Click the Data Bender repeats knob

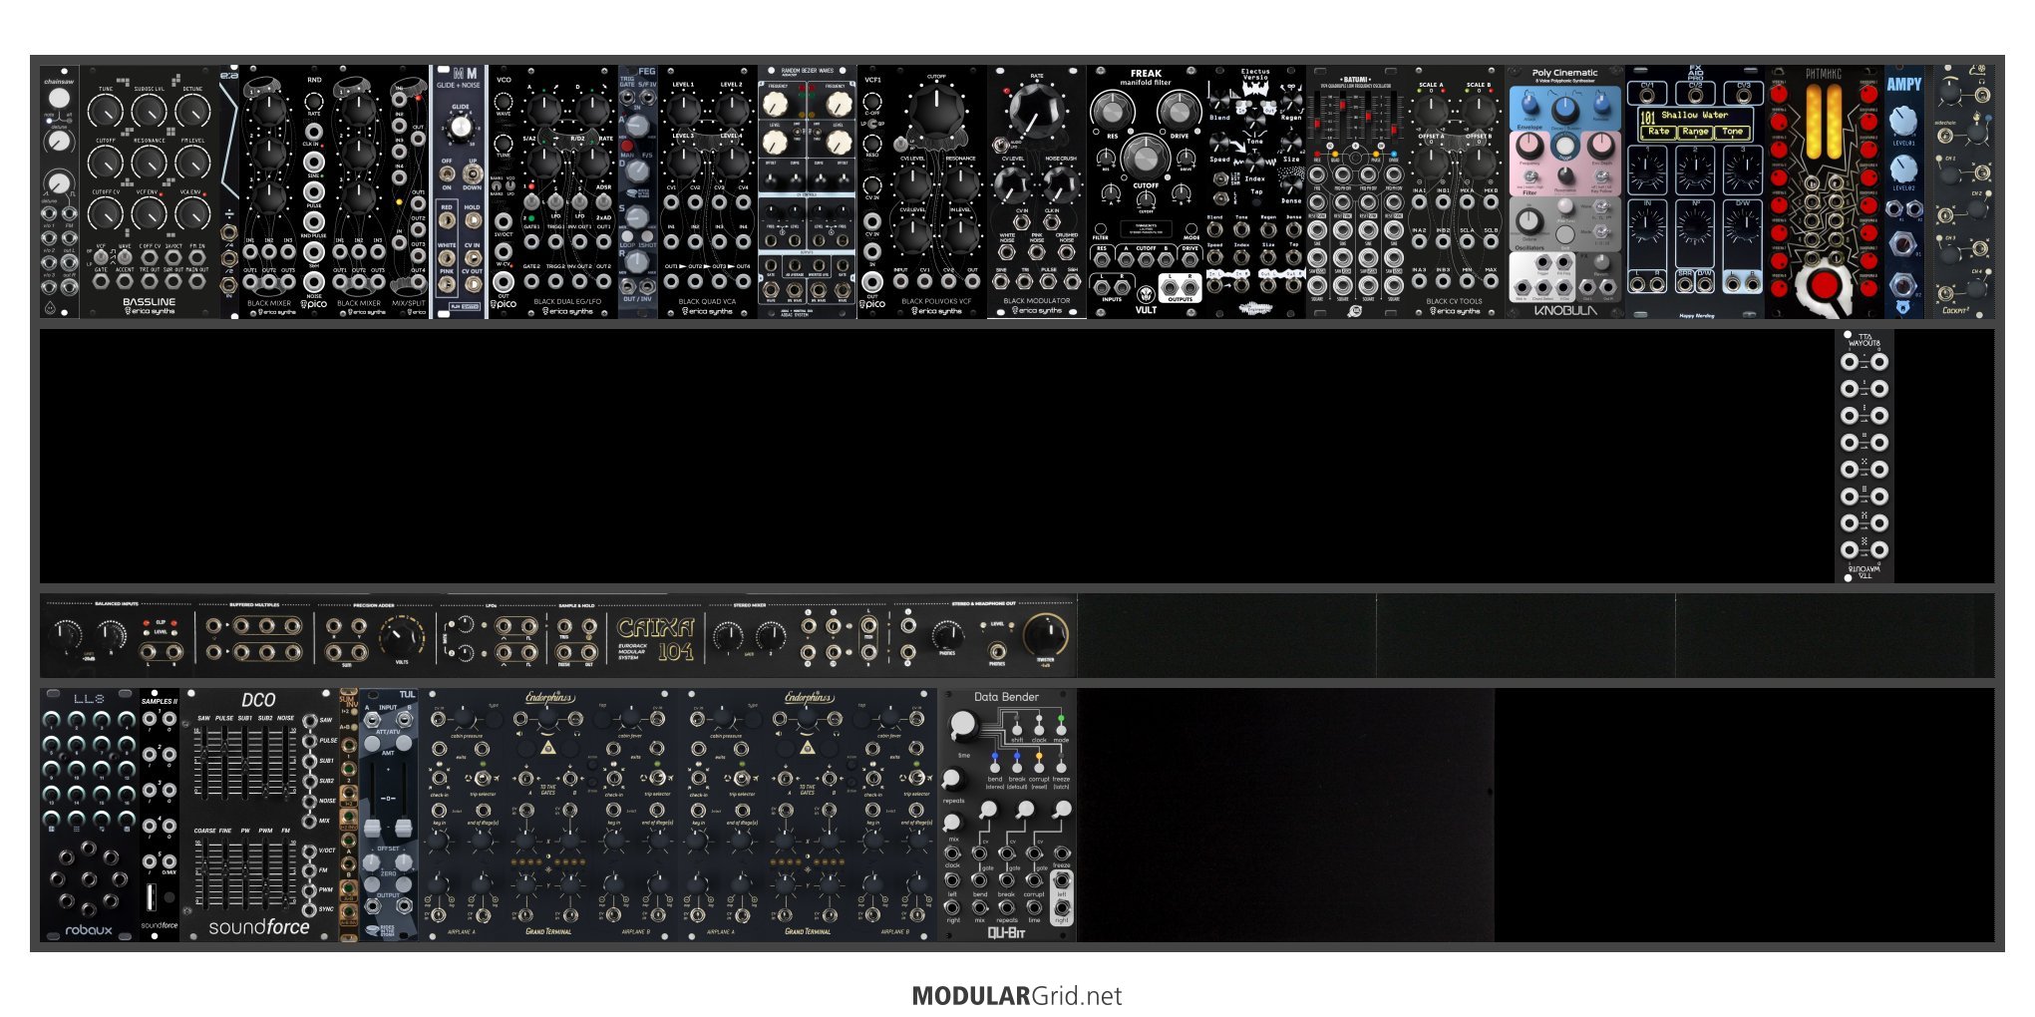pyautogui.click(x=953, y=780)
